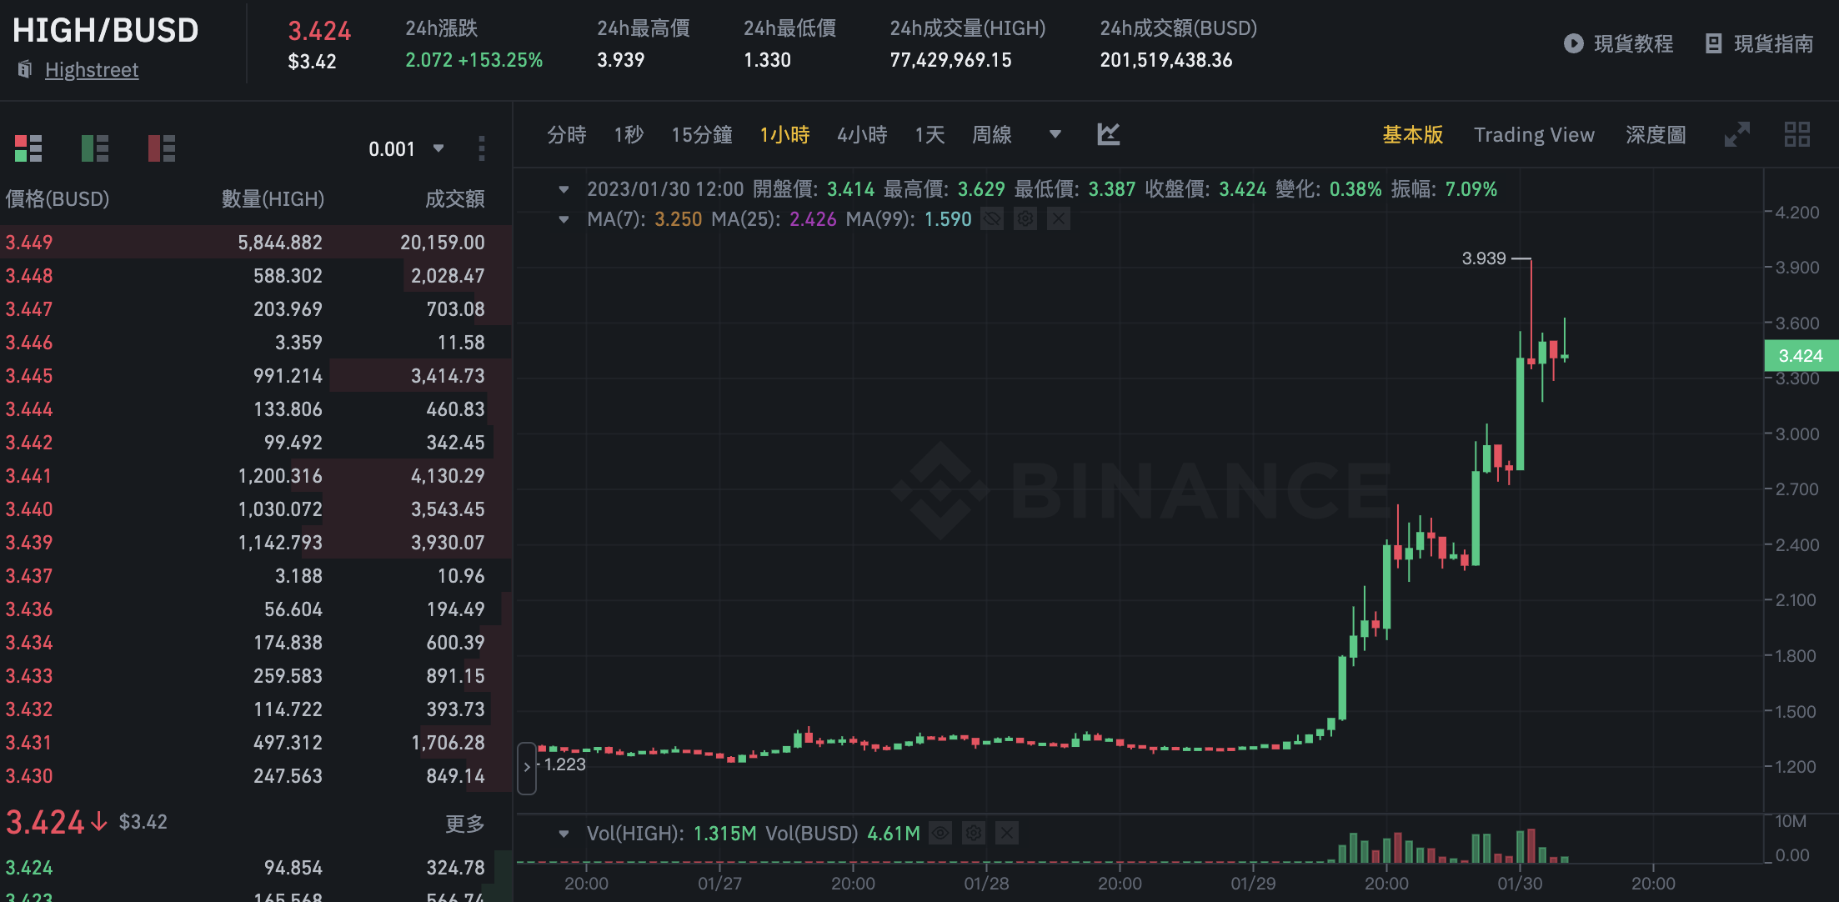Click the Highstreet token info icon
This screenshot has height=902, width=1839.
(x=25, y=69)
